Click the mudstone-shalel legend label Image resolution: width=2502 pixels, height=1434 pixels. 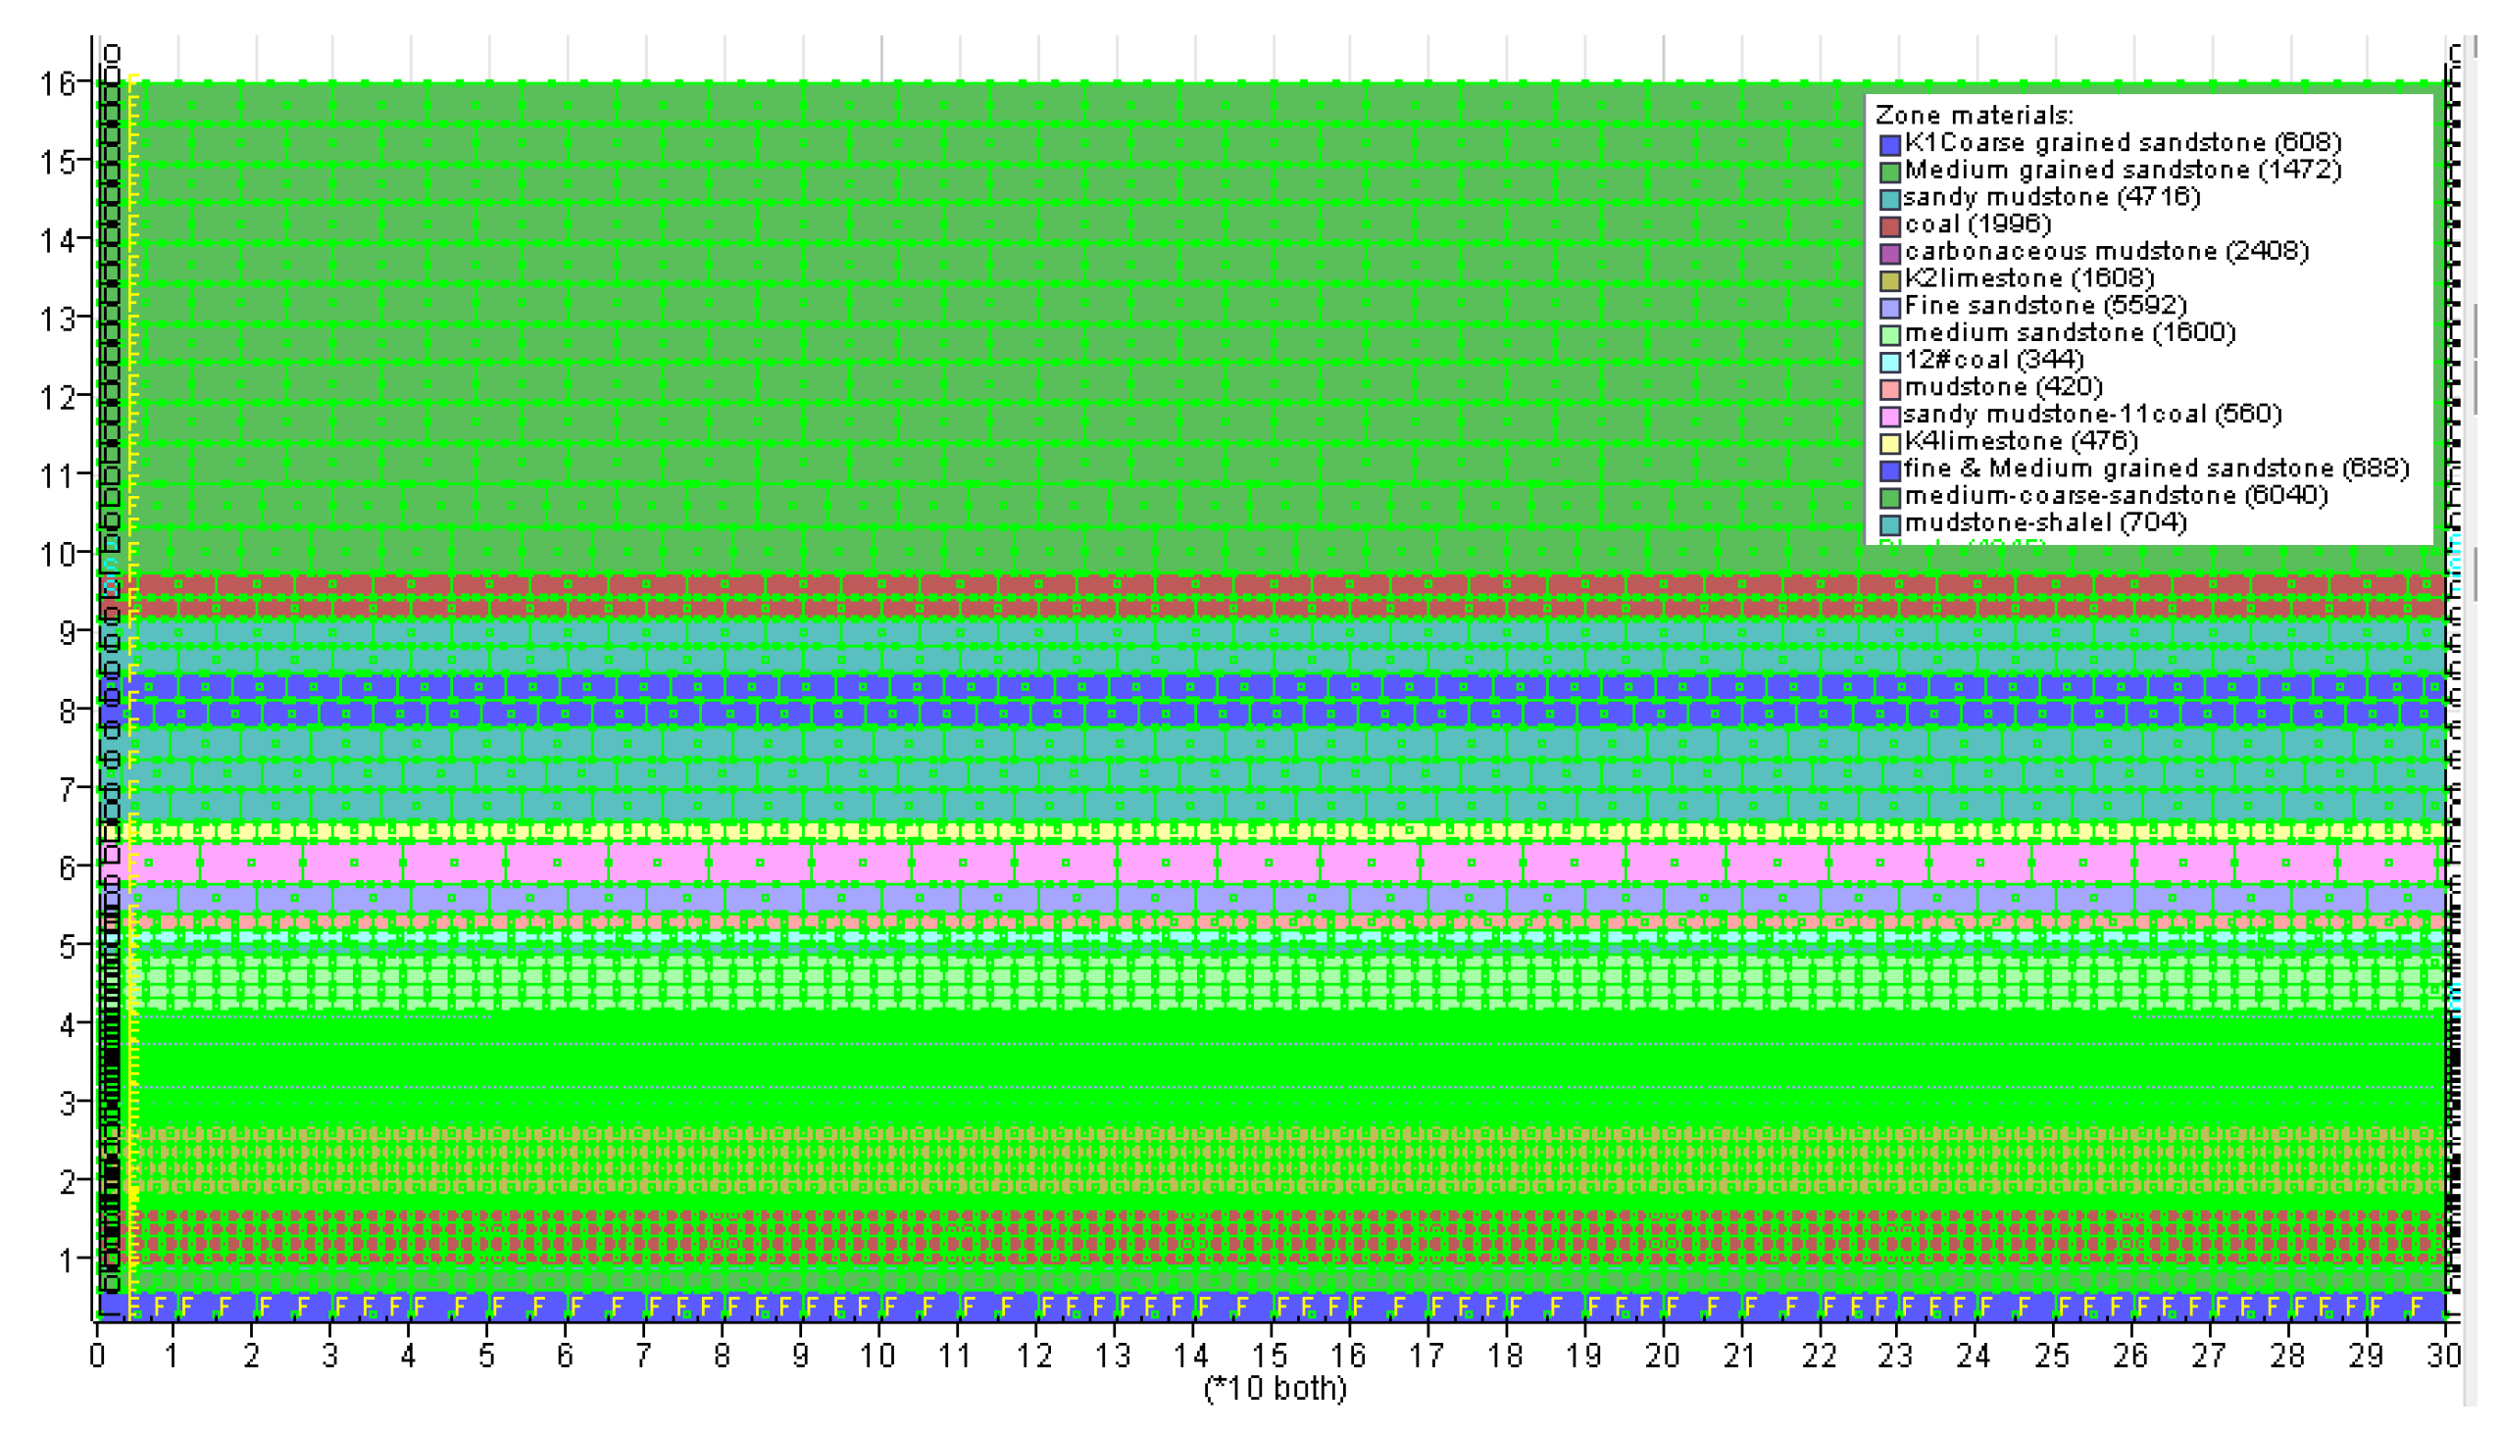(x=2045, y=522)
